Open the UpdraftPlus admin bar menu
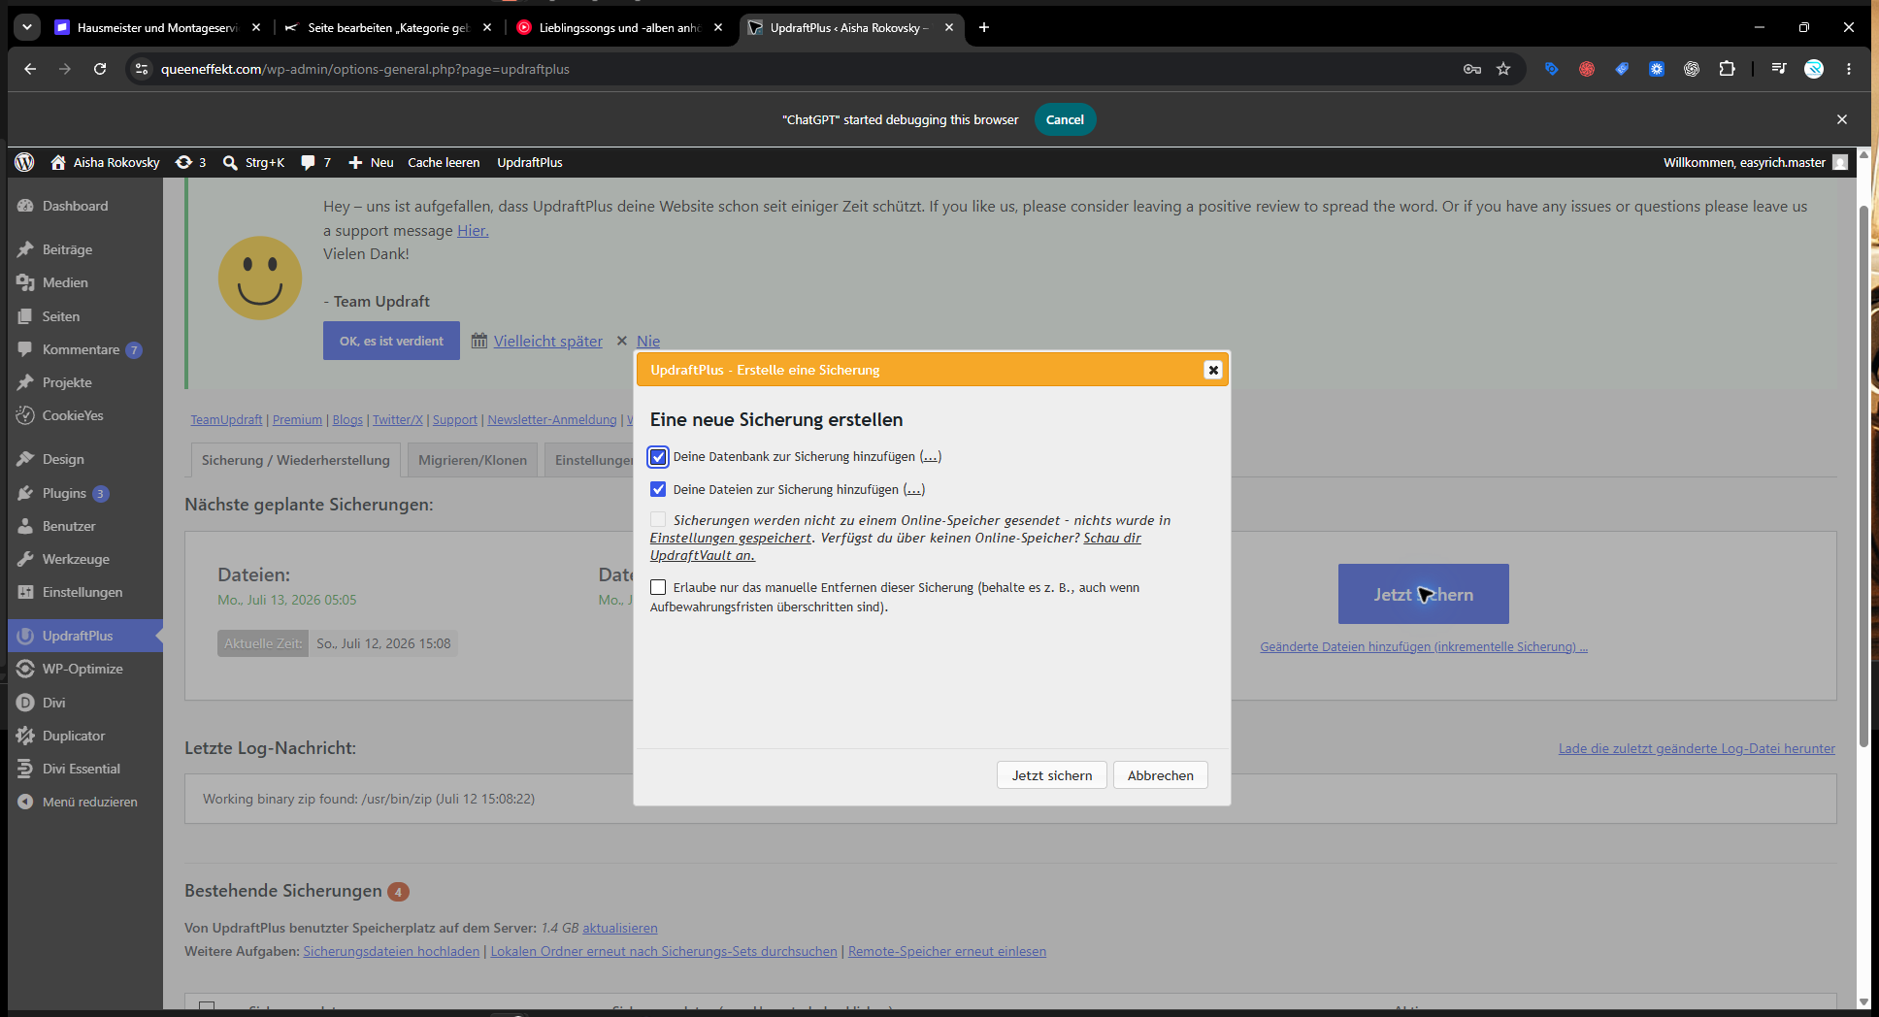The image size is (1879, 1017). tap(530, 162)
